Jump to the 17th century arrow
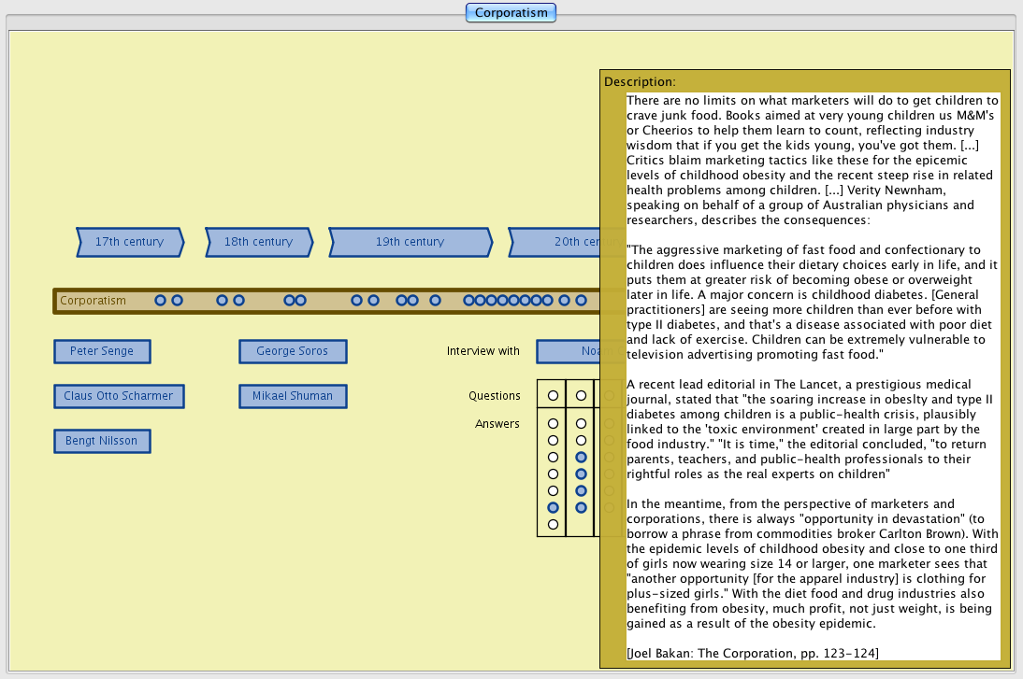 pyautogui.click(x=129, y=242)
